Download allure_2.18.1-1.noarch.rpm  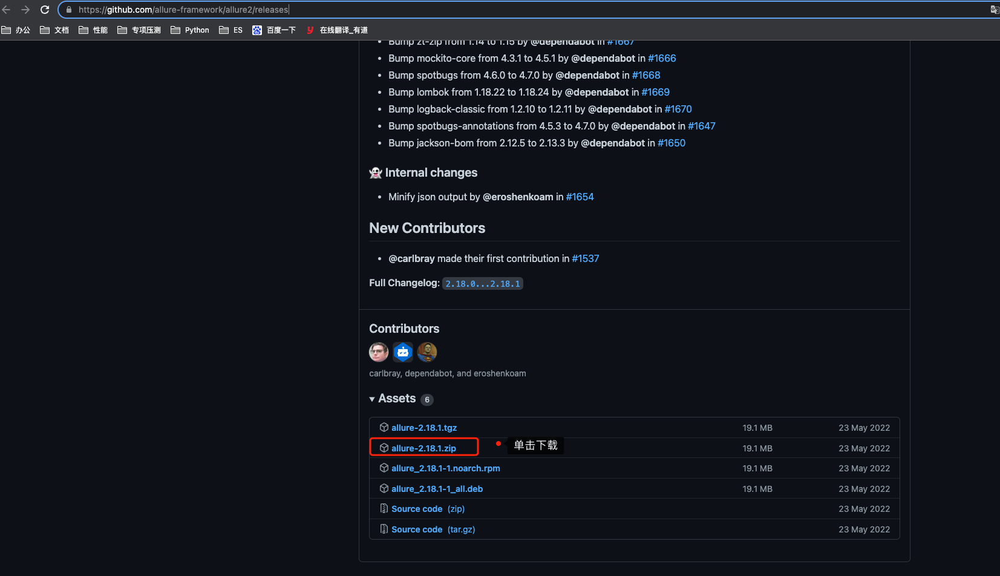[446, 468]
